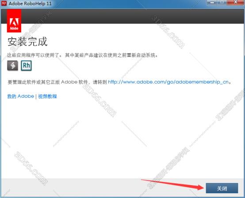Click the 安装完成 heading text
The width and height of the screenshot is (245, 198).
(x=27, y=42)
